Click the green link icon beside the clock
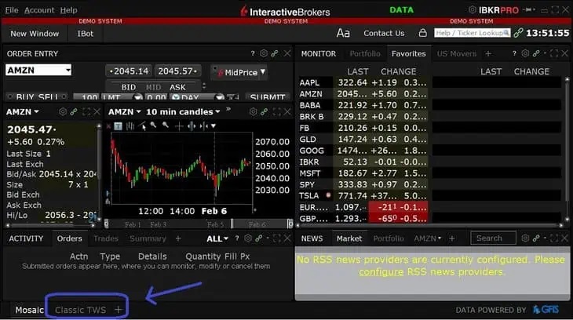Viewport: 573px width, 320px height. 518,33
